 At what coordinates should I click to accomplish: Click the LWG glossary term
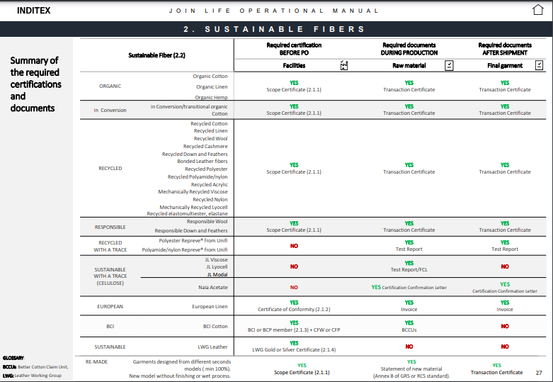pos(8,375)
